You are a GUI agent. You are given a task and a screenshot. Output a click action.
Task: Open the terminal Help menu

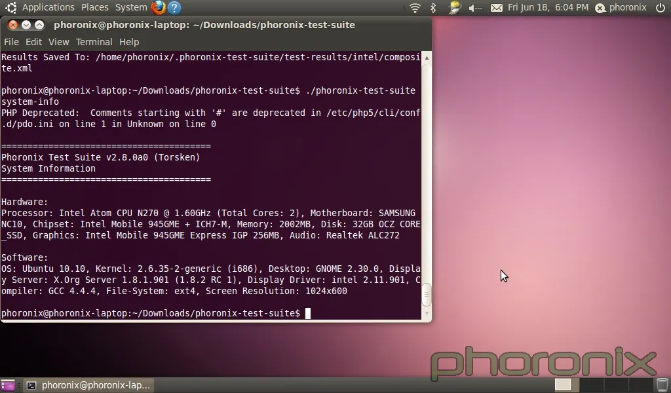(x=129, y=42)
